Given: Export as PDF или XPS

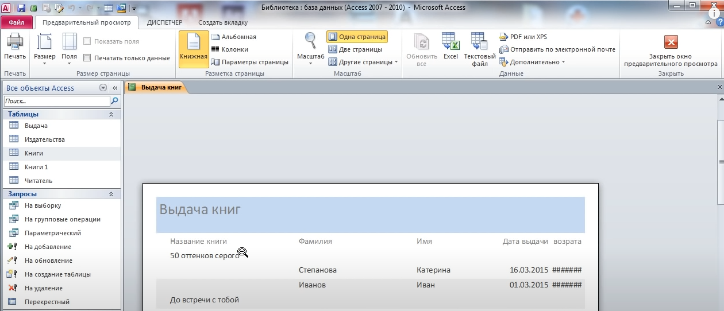Looking at the screenshot, I should (x=523, y=37).
